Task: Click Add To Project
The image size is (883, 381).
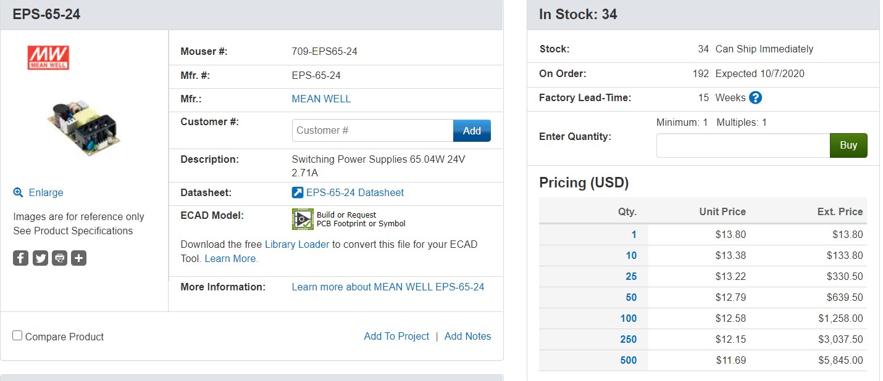Action: [396, 336]
